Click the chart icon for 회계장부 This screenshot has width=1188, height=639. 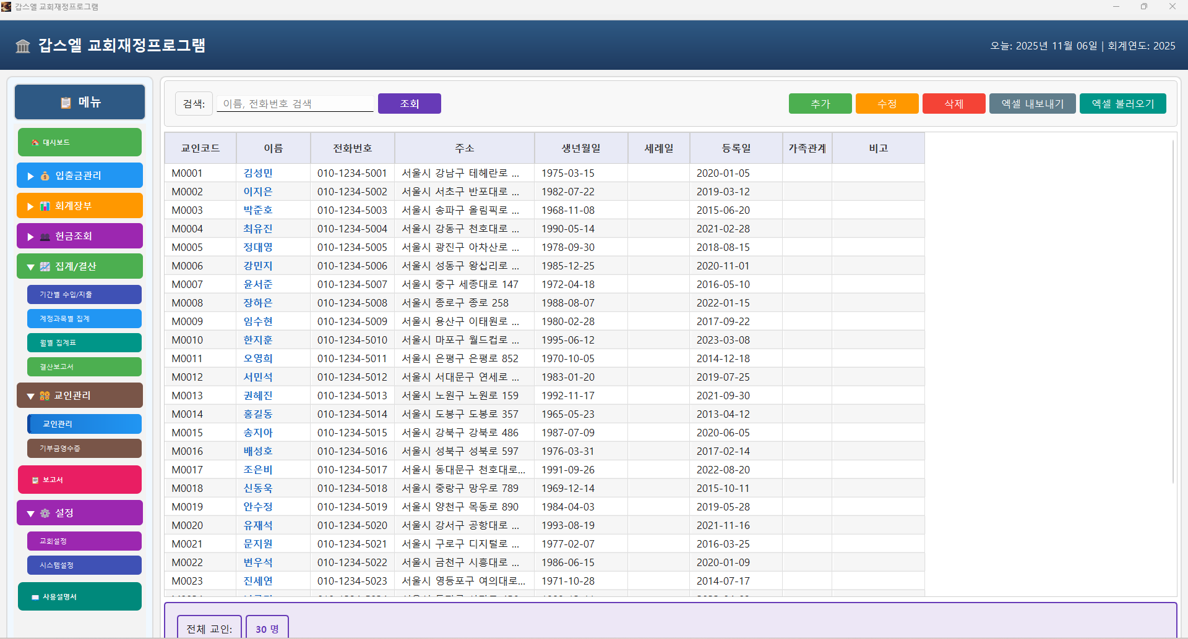(x=45, y=206)
